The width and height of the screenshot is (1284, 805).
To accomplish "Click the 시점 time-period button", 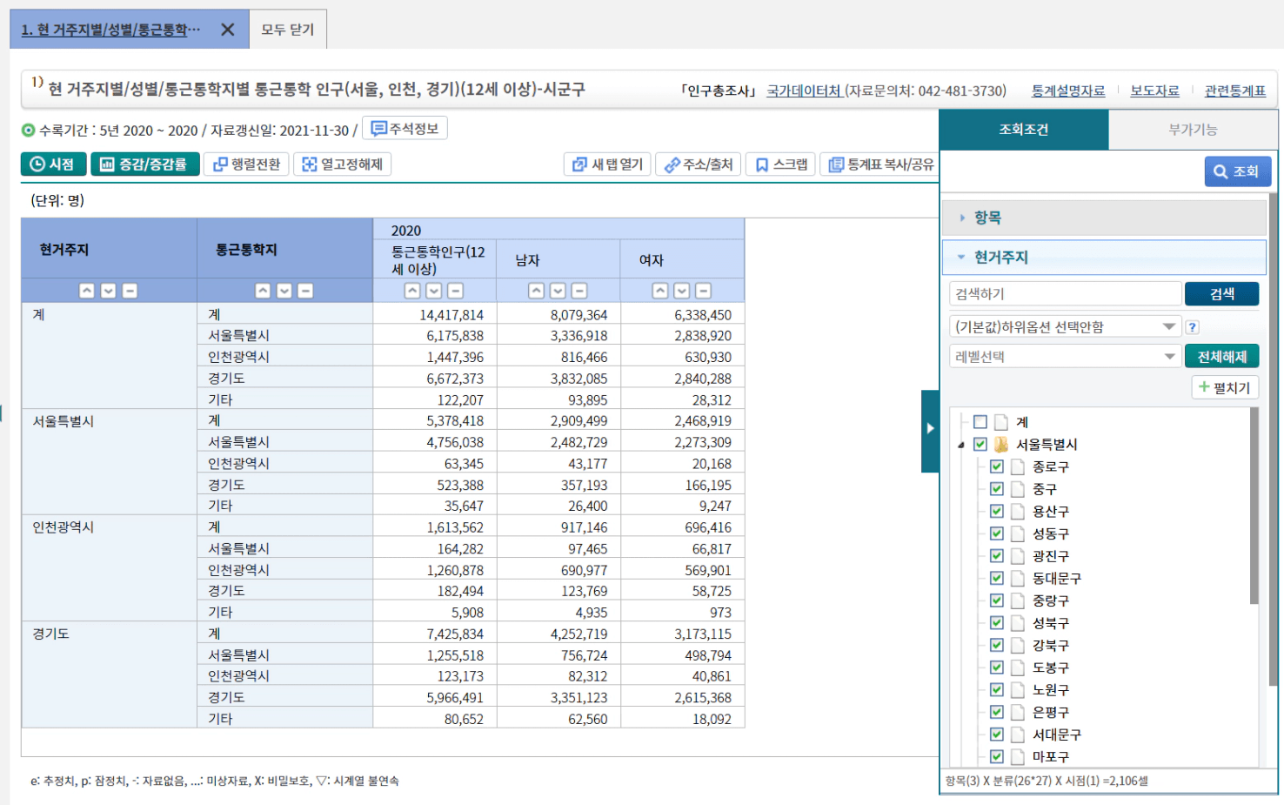I will pyautogui.click(x=54, y=164).
